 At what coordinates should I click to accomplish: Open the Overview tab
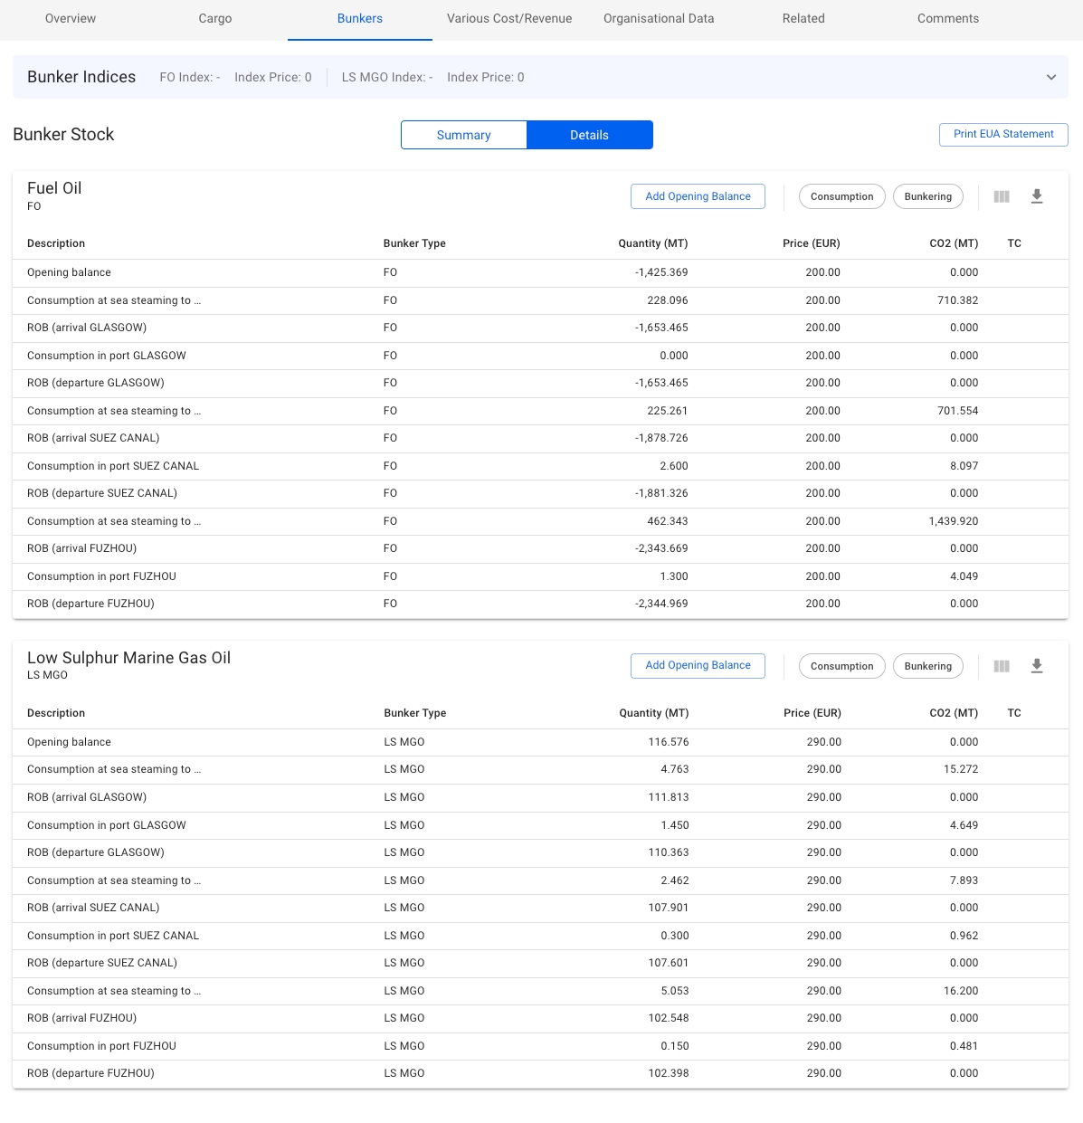pyautogui.click(x=71, y=18)
